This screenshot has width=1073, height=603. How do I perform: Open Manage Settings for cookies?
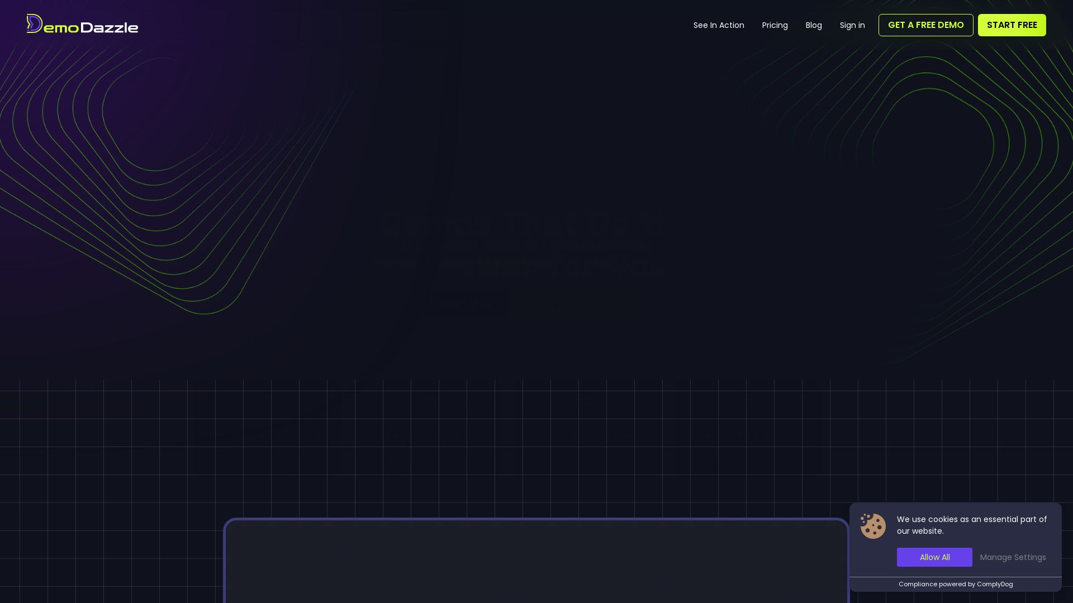coord(1013,557)
